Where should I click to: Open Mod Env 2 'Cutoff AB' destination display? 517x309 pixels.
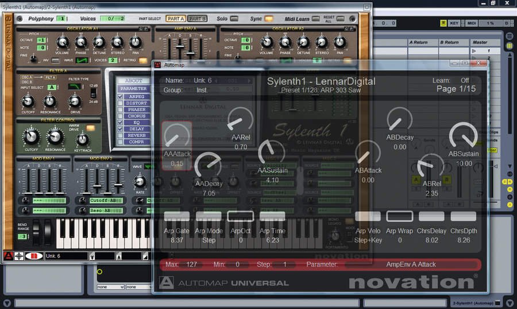pos(106,200)
